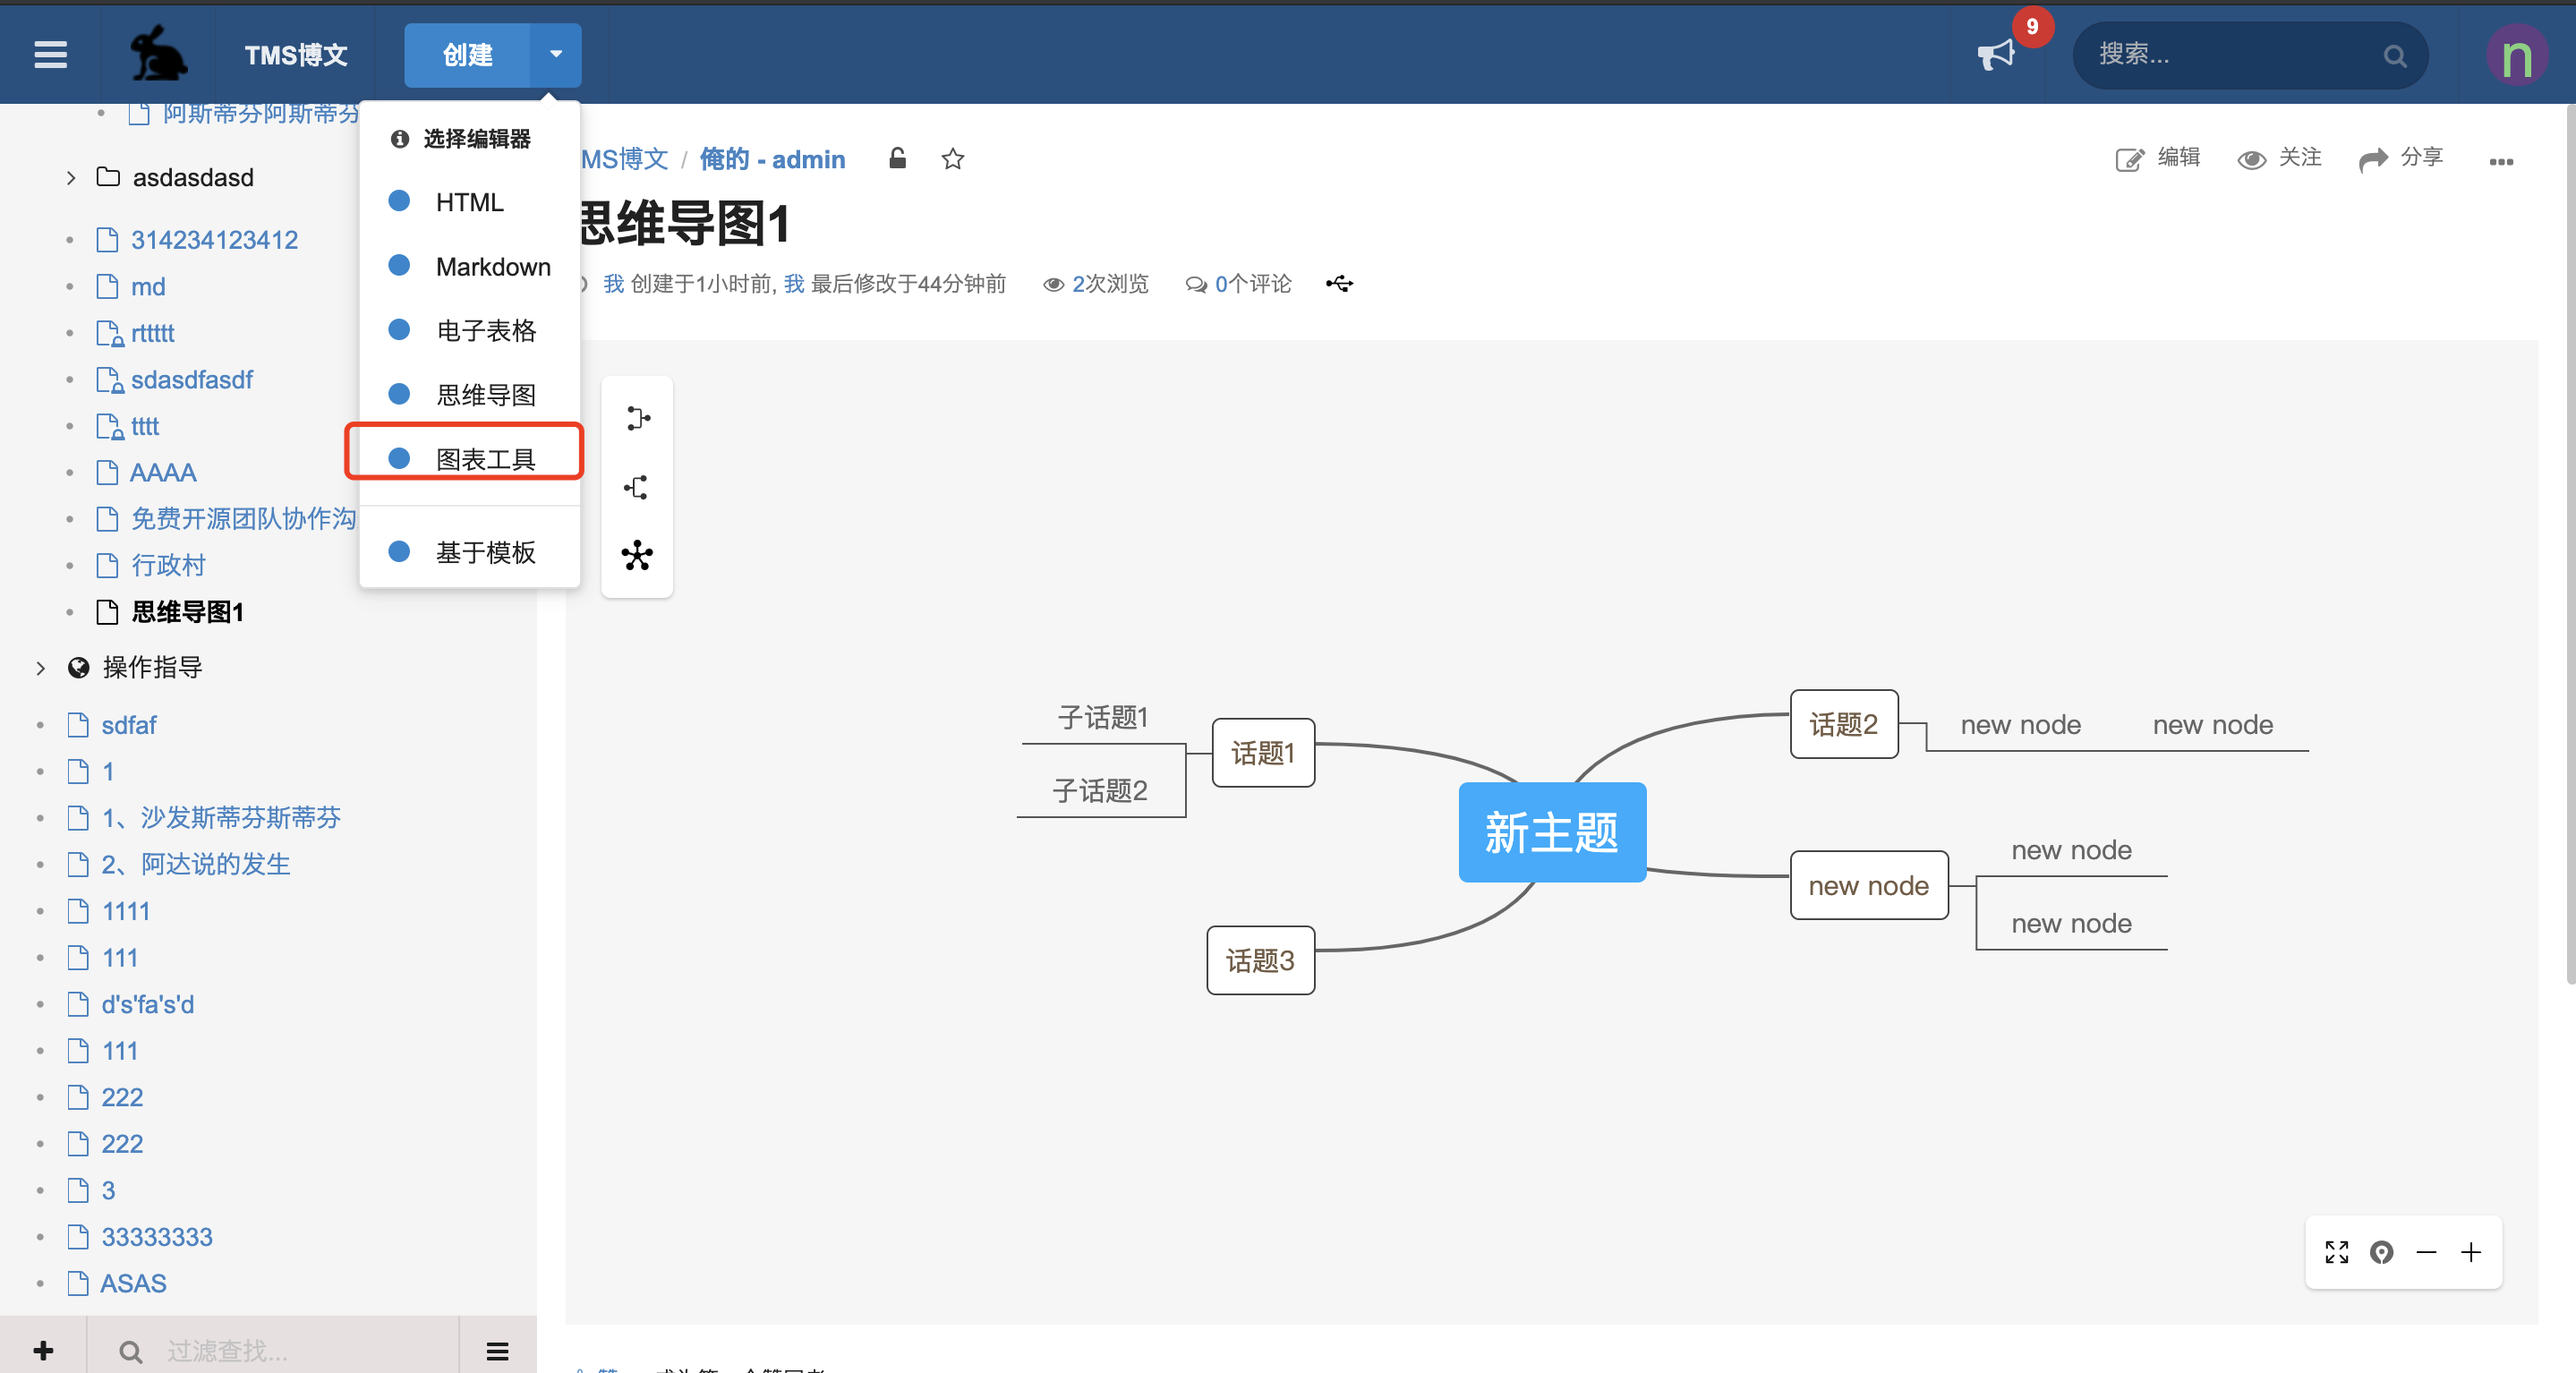
Task: Choose 基于模板 option
Action: point(470,551)
